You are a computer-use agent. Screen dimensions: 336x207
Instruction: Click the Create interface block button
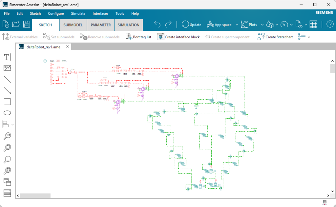click(178, 37)
